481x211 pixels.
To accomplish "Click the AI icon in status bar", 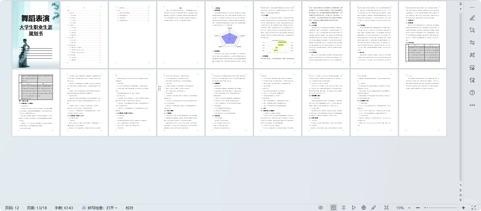I will coord(84,208).
